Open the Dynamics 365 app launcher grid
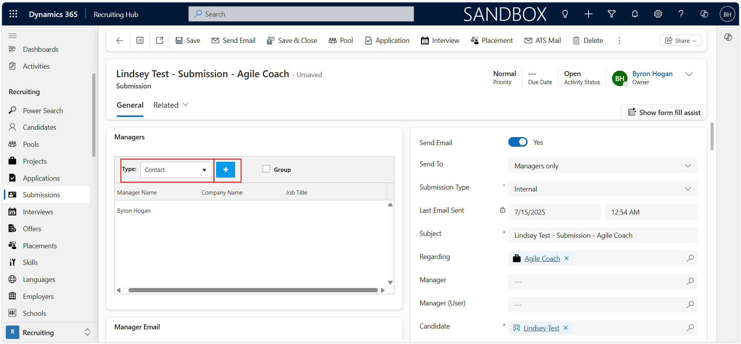 click(13, 14)
